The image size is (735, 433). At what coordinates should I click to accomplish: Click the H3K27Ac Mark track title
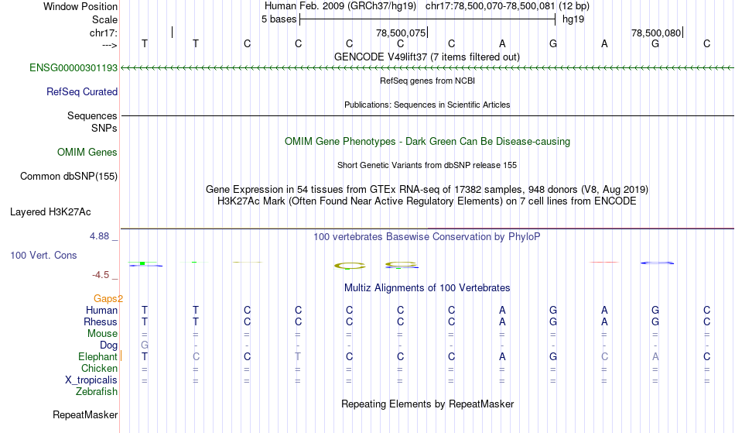click(427, 201)
